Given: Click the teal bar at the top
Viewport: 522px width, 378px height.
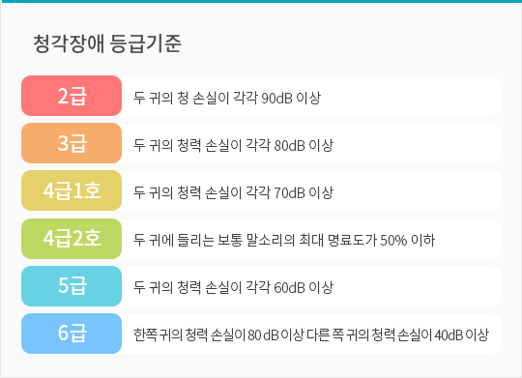Looking at the screenshot, I should 261,1.
